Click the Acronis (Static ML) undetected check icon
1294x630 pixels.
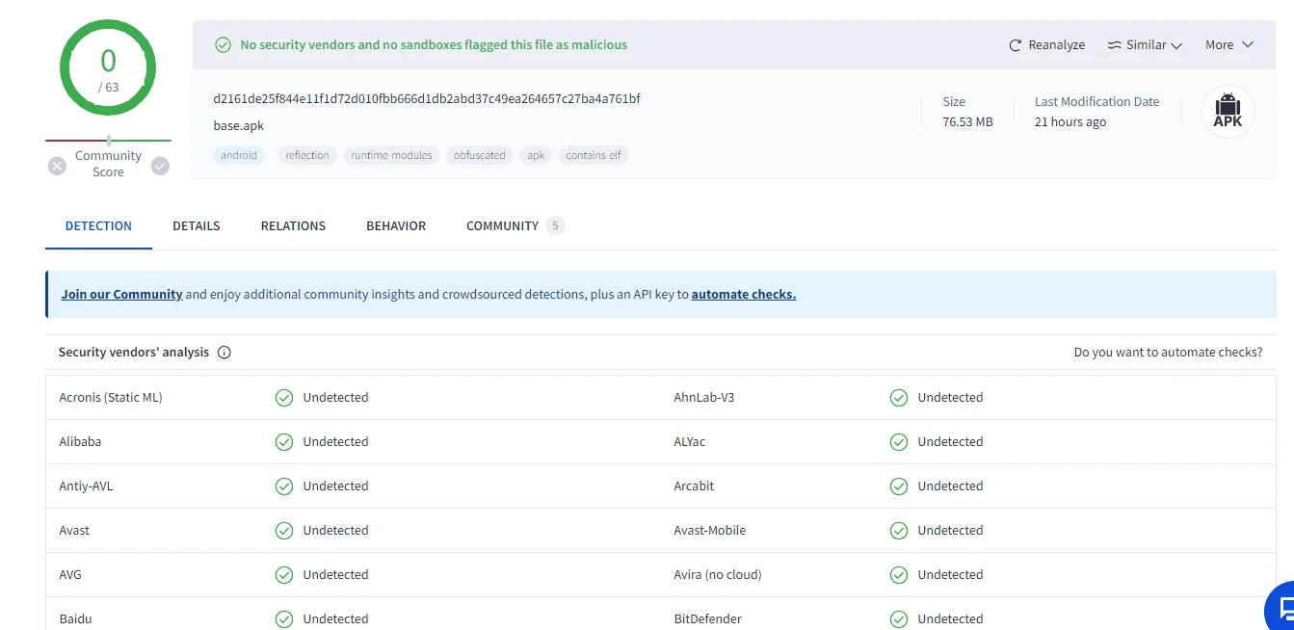pyautogui.click(x=284, y=398)
